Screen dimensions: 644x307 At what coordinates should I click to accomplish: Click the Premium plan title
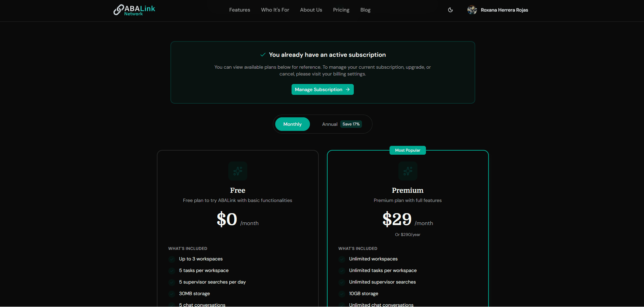(x=408, y=190)
